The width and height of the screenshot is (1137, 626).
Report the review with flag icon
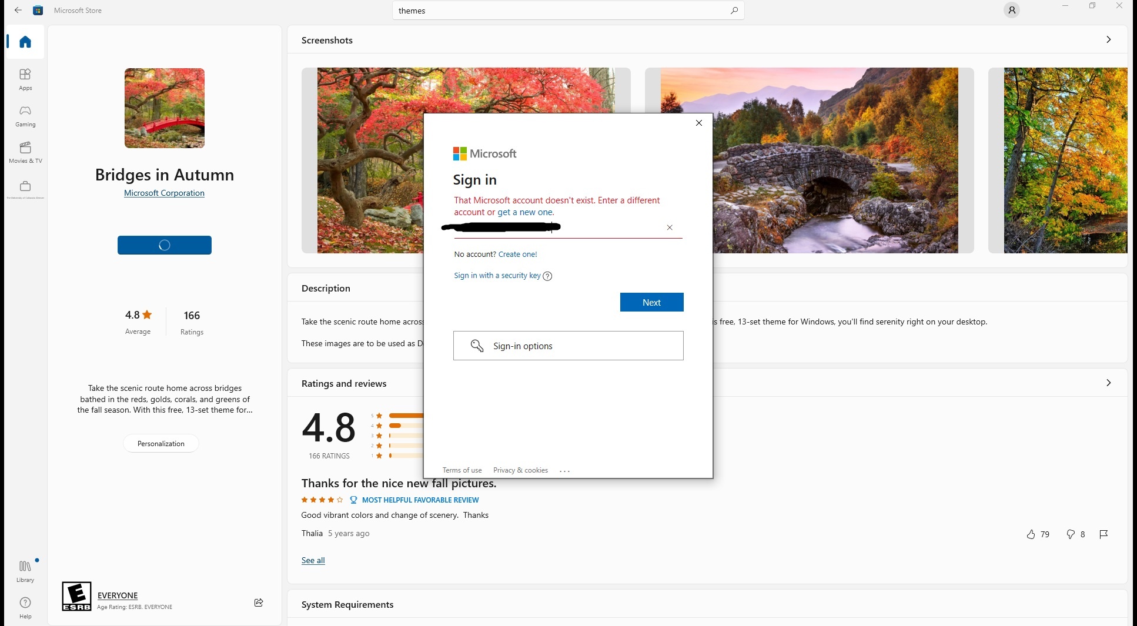[x=1103, y=534]
